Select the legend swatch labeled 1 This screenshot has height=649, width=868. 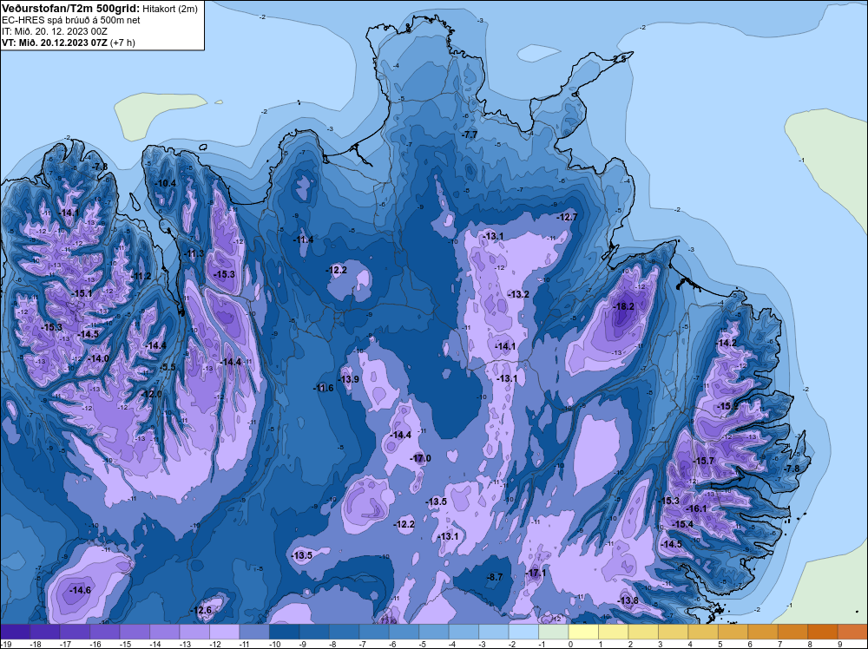614,632
